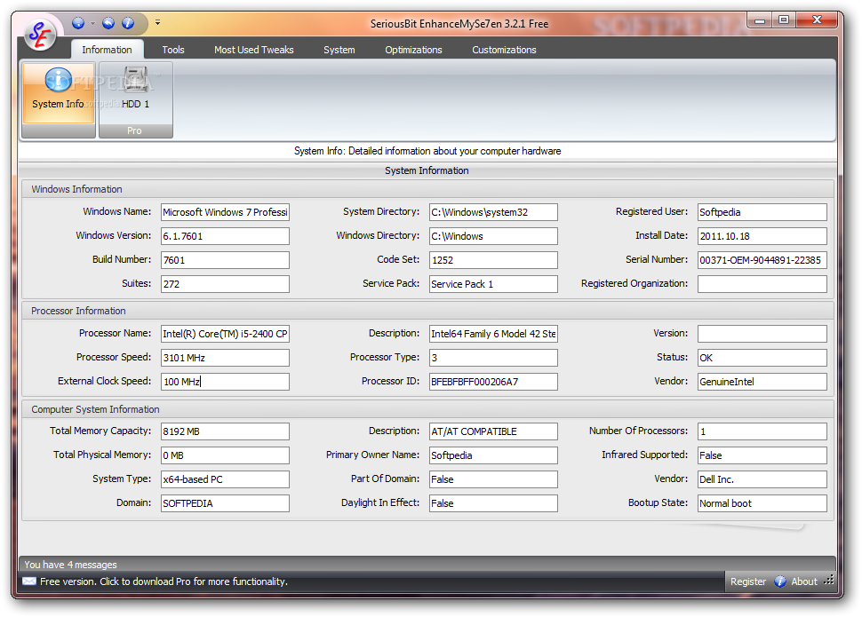Click the envelope messages icon
The width and height of the screenshot is (862, 617).
29,581
